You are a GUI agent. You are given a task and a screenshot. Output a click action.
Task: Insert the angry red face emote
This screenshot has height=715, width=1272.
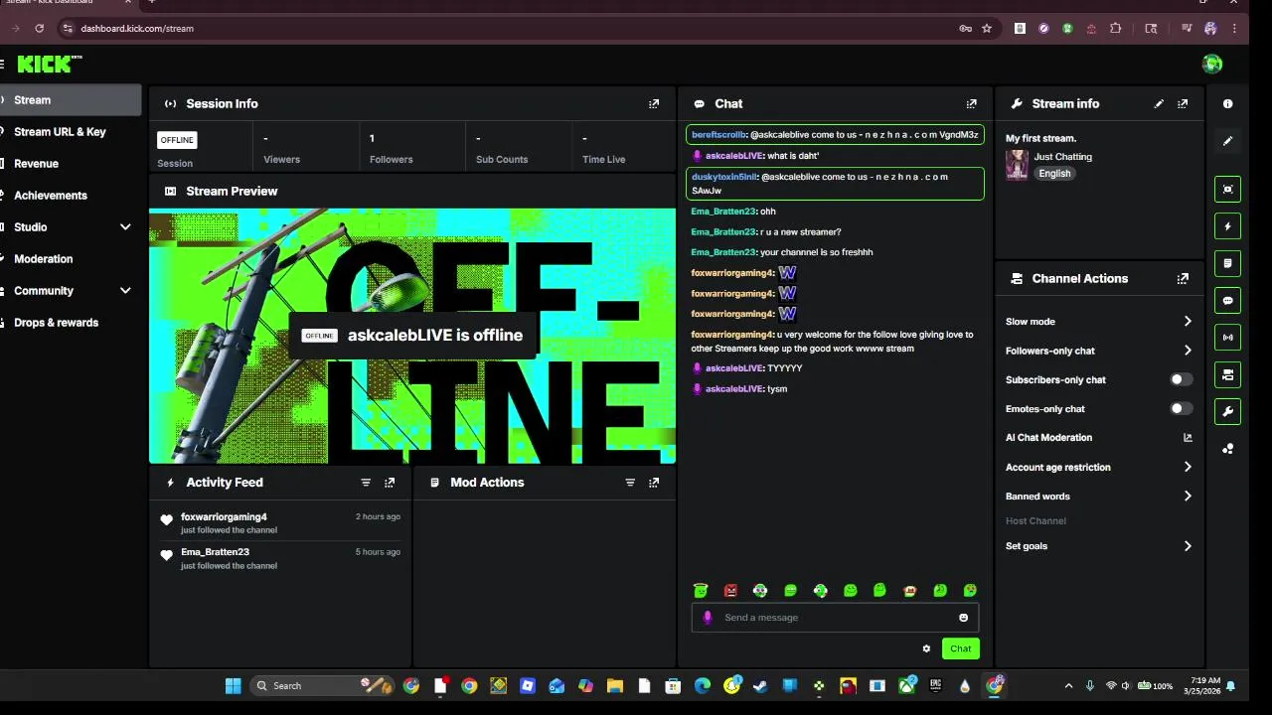pyautogui.click(x=731, y=591)
